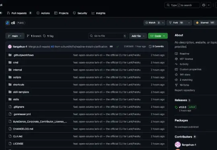View the 1 Tag link
Screen dimensions: 217x150
48,36
